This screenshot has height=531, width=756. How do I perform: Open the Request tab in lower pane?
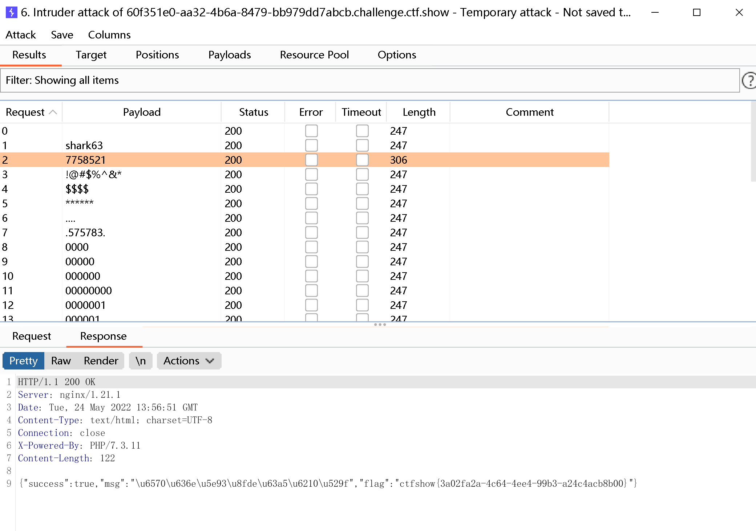(x=32, y=336)
